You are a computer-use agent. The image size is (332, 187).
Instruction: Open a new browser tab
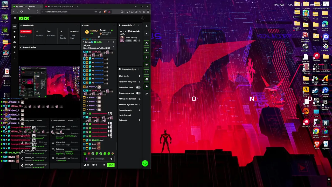click(x=78, y=6)
